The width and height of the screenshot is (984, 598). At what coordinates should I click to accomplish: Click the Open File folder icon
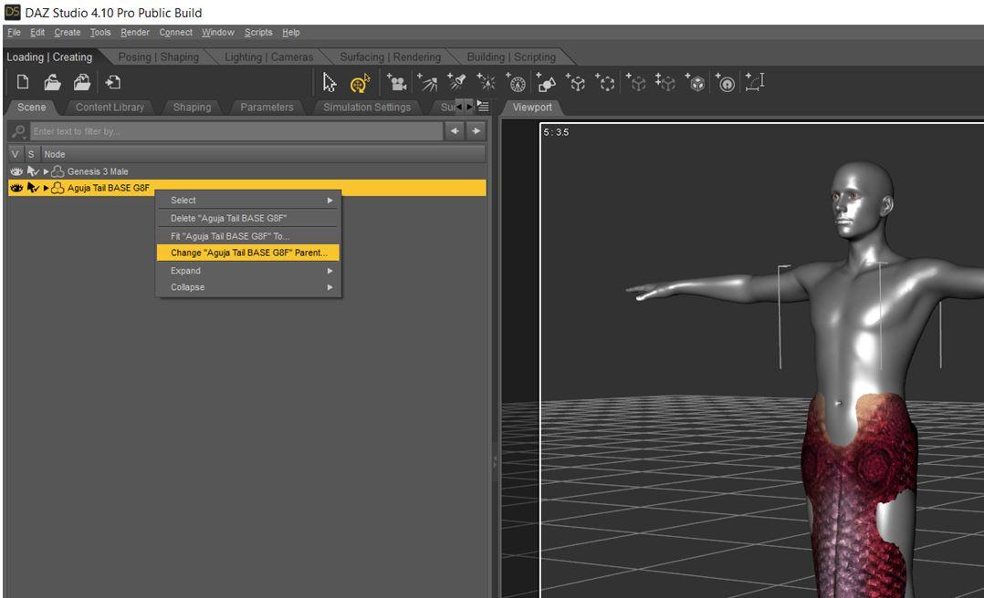pos(52,83)
